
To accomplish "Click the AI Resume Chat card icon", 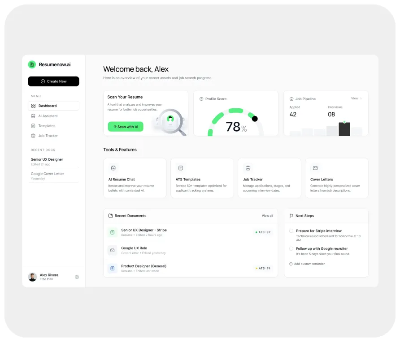I will tap(113, 168).
